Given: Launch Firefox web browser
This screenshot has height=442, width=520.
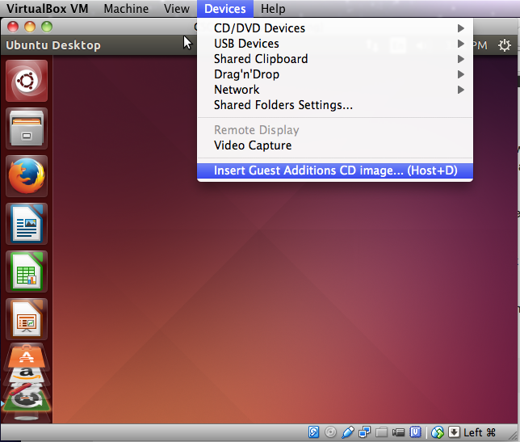Looking at the screenshot, I should (27, 176).
